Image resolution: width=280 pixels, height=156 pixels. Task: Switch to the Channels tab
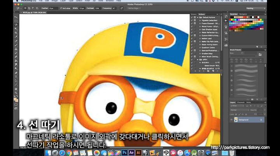[x=241, y=102]
